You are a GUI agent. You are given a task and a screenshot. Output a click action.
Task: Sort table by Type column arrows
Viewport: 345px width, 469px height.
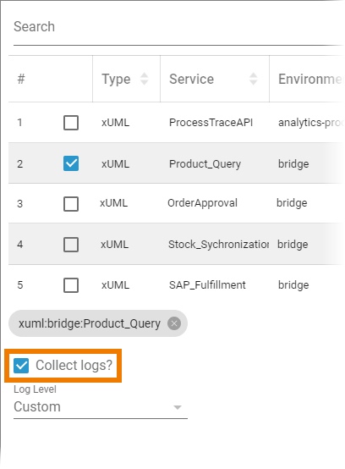[145, 79]
